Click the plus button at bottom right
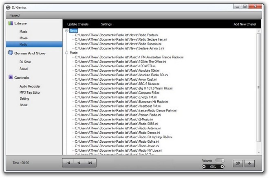This screenshot has width=269, height=178. click(249, 163)
